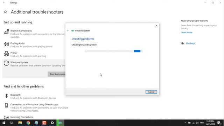Select the Playing Audio entry text
The image size is (224, 126).
[x=17, y=43]
